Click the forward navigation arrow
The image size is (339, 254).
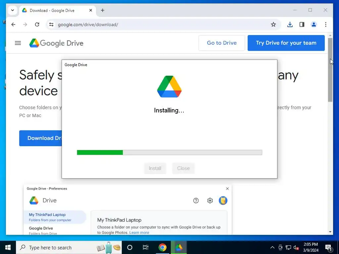25,24
